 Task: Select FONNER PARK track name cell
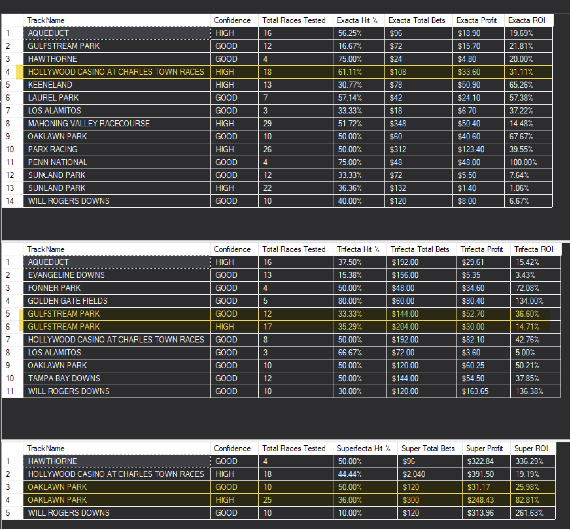(117, 288)
